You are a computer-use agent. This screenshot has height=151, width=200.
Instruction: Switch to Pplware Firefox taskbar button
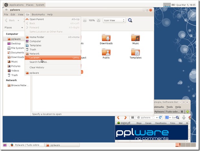(x=26, y=145)
